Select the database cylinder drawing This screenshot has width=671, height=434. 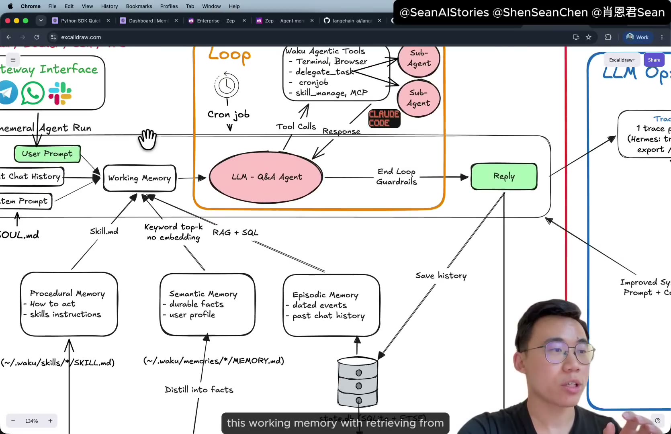click(x=358, y=382)
